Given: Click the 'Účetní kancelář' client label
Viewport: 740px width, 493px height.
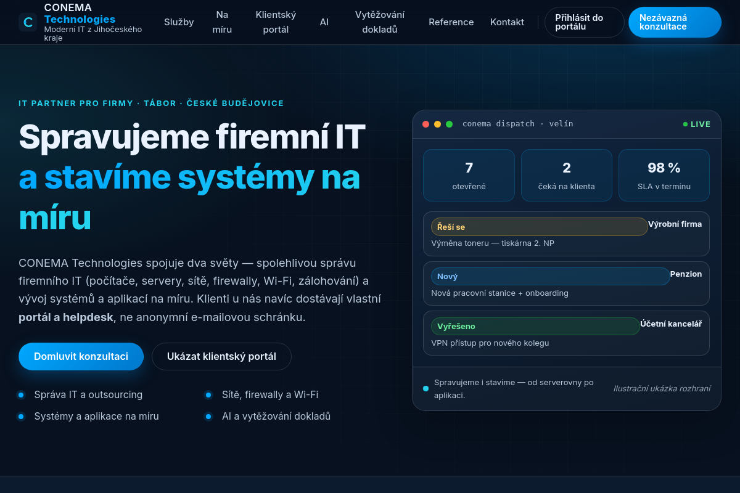Looking at the screenshot, I should coord(671,324).
